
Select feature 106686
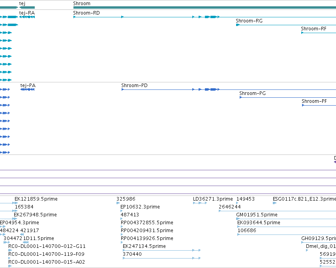(247, 231)
